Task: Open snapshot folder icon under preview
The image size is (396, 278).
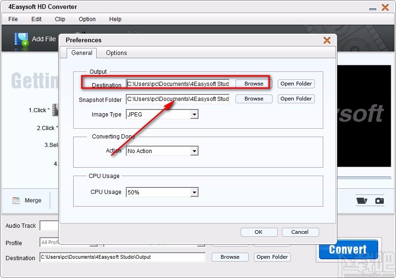Action: click(362, 201)
